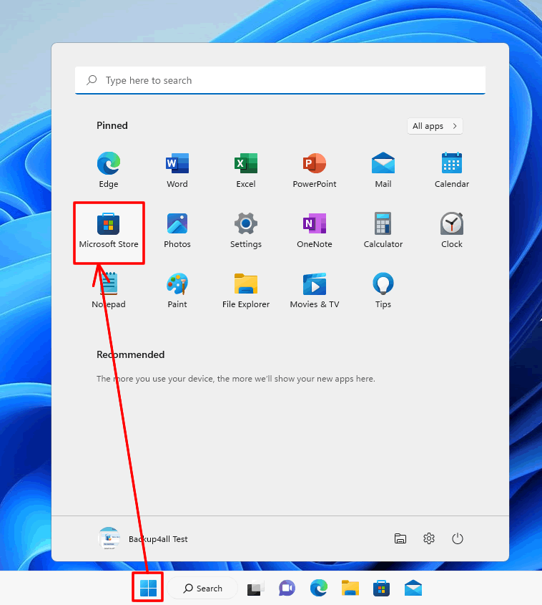Click the Windows Start button on the taskbar

148,588
